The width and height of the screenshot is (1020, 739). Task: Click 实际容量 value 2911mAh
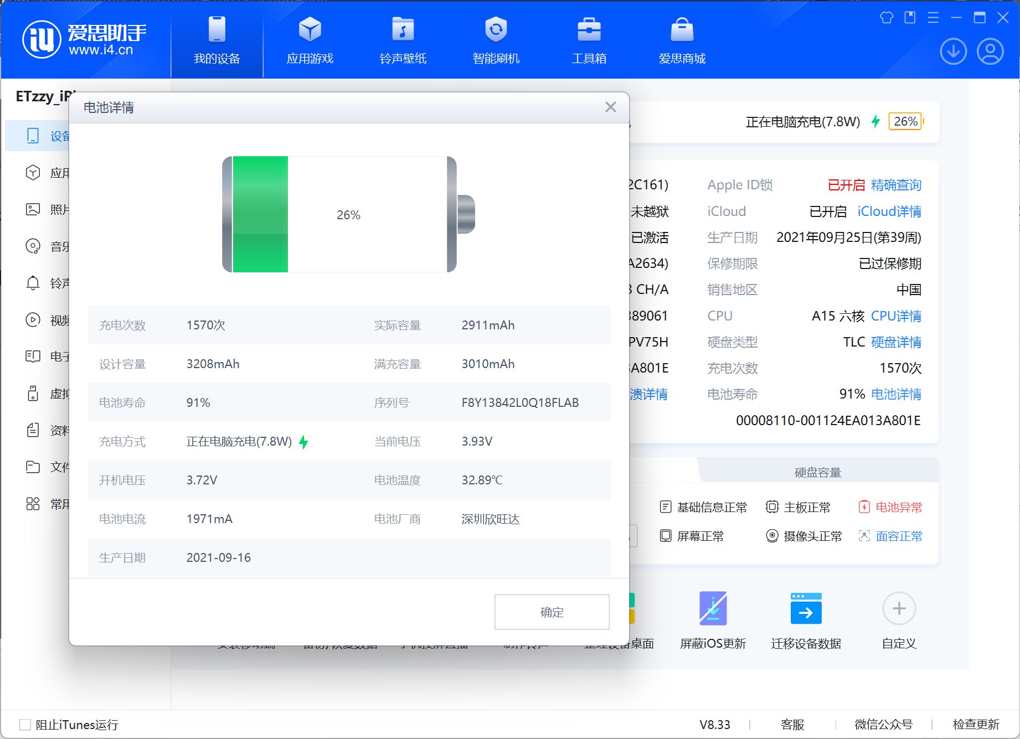(x=488, y=325)
